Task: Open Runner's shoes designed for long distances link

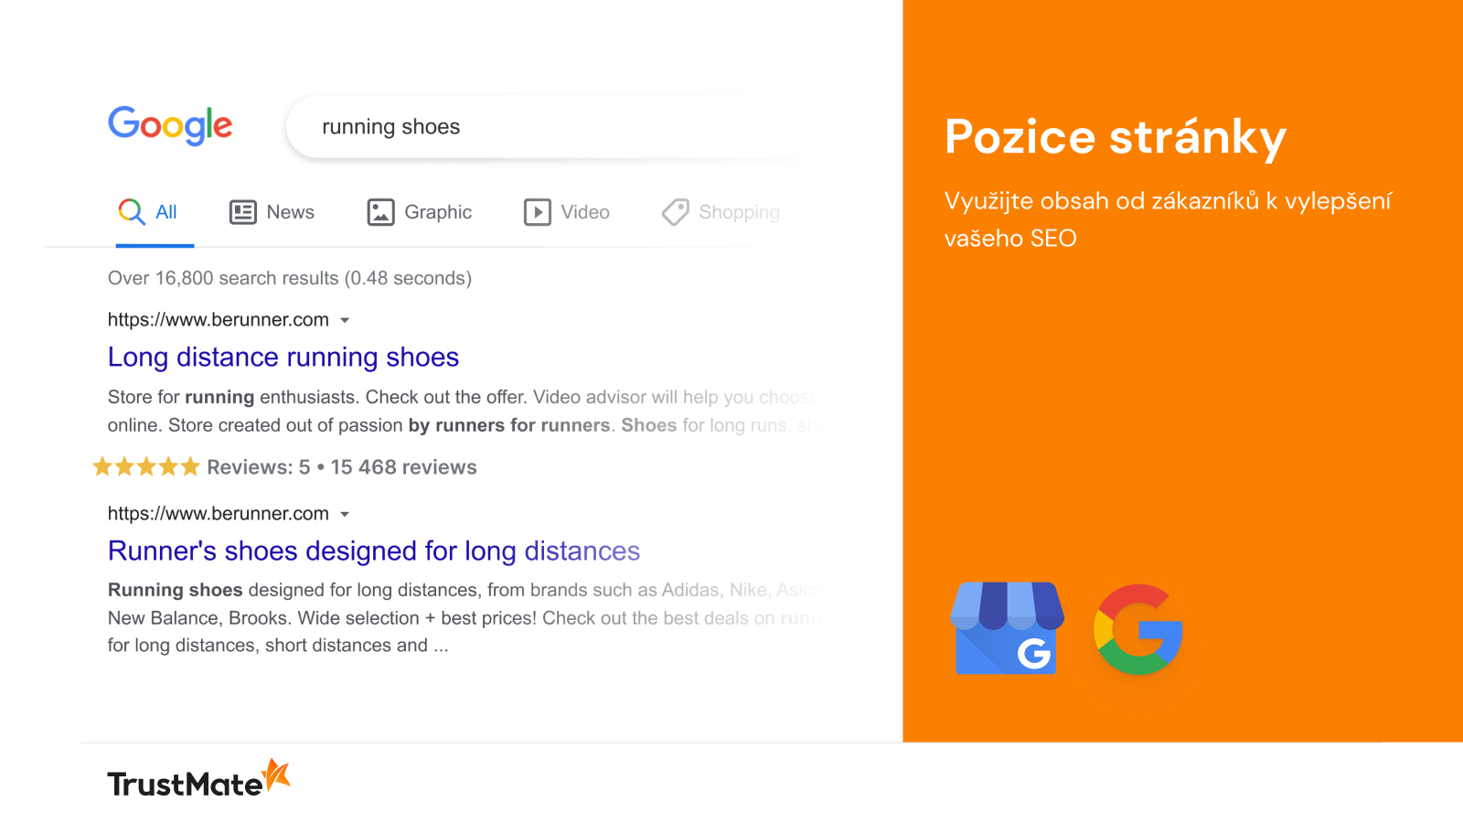Action: (374, 550)
